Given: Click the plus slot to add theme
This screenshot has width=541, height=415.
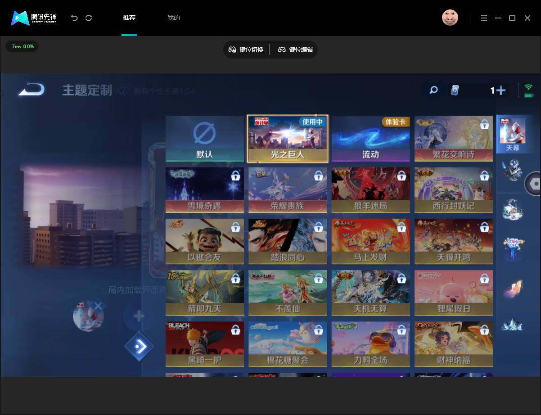Looking at the screenshot, I should coord(139,316).
